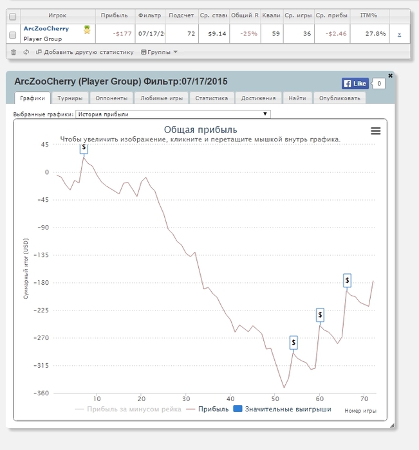Open the chart hamburger menu icon
This screenshot has width=419, height=450.
[x=376, y=131]
